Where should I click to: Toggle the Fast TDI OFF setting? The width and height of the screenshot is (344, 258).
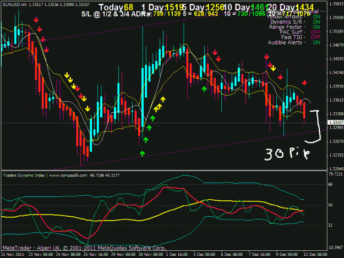coord(316,37)
